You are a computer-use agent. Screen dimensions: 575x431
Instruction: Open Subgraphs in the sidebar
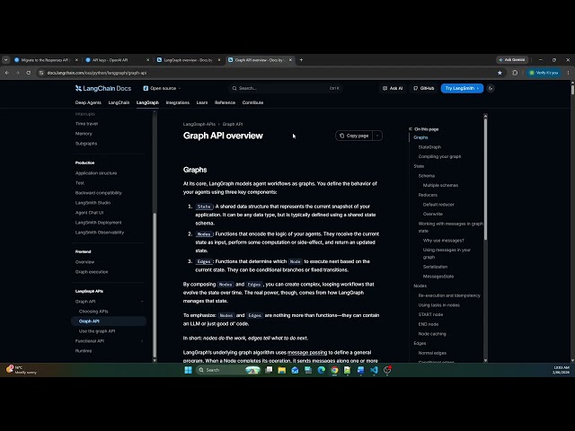coord(86,144)
